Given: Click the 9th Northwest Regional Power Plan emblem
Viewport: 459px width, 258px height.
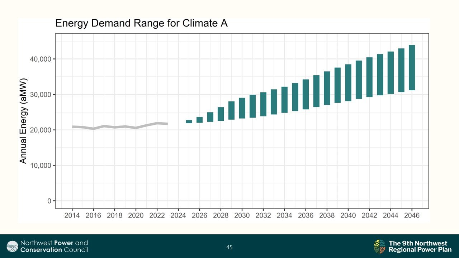Looking at the screenshot, I should 380,246.
